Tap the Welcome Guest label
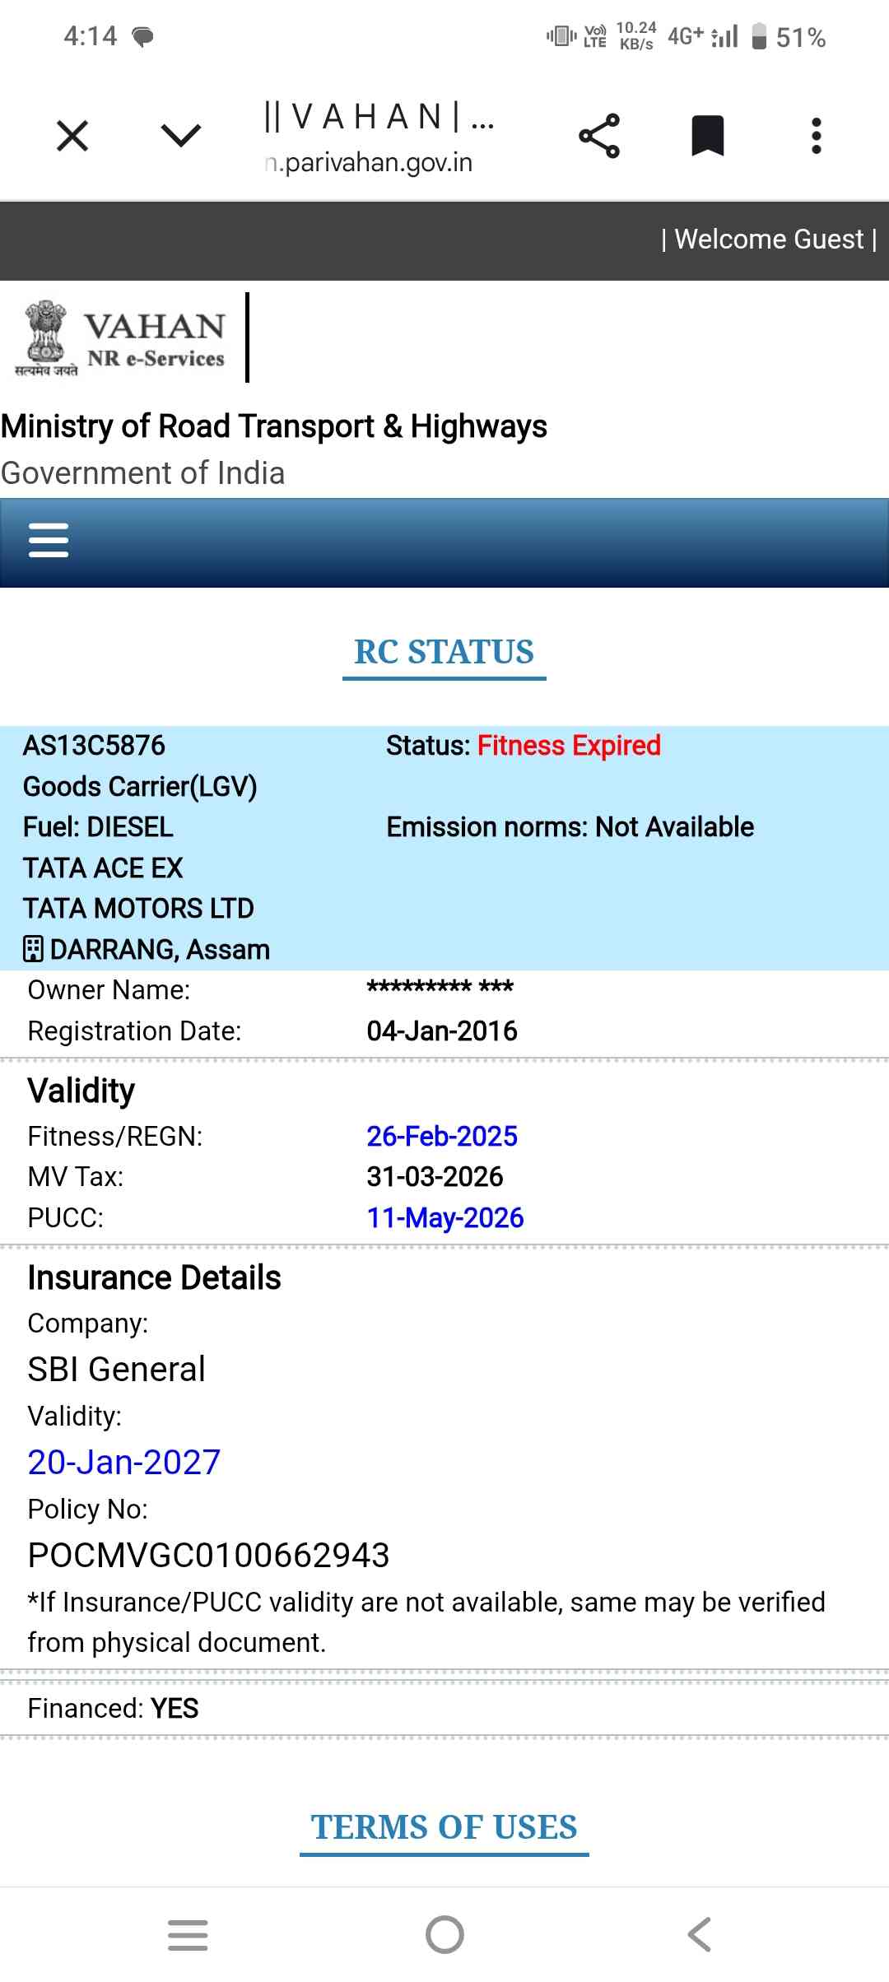Screen dimensions: 889x1982 coord(769,240)
